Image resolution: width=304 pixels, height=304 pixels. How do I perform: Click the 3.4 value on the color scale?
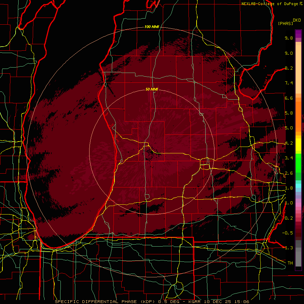click(289, 158)
